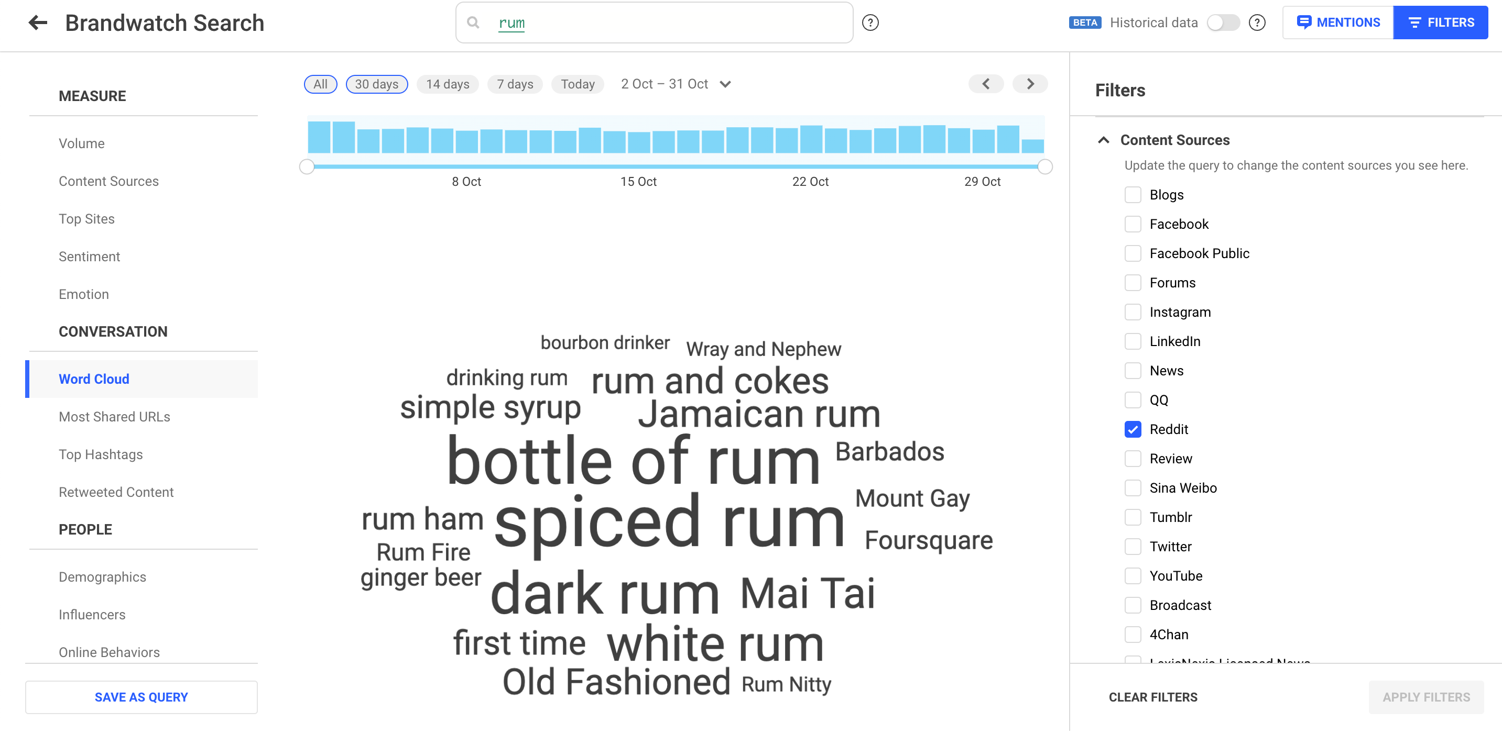Image resolution: width=1502 pixels, height=734 pixels.
Task: Open the Volume measure
Action: coord(82,143)
